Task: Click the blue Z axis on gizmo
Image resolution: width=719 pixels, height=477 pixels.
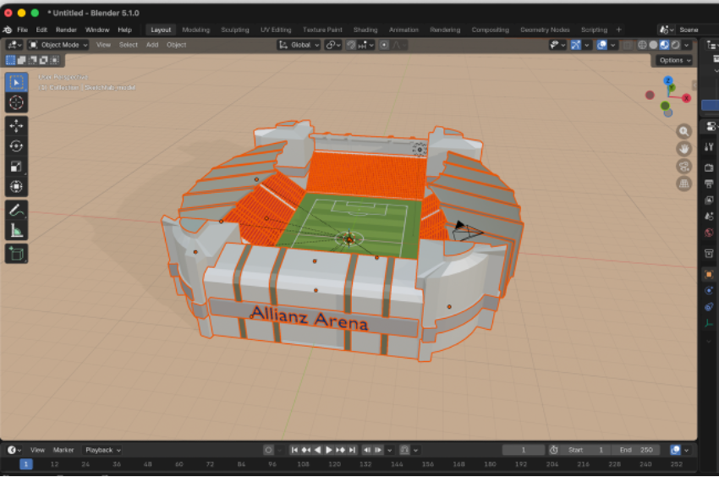Action: pos(668,80)
